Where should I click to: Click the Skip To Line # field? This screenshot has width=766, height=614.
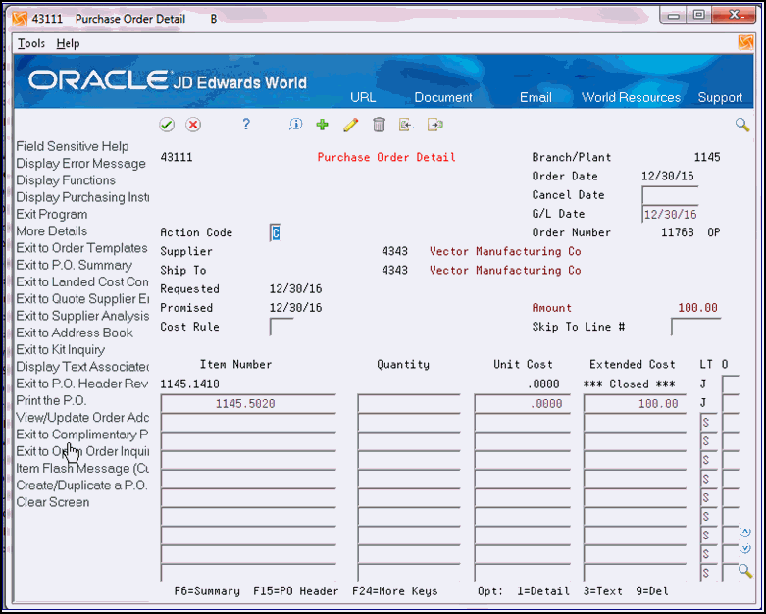point(695,327)
